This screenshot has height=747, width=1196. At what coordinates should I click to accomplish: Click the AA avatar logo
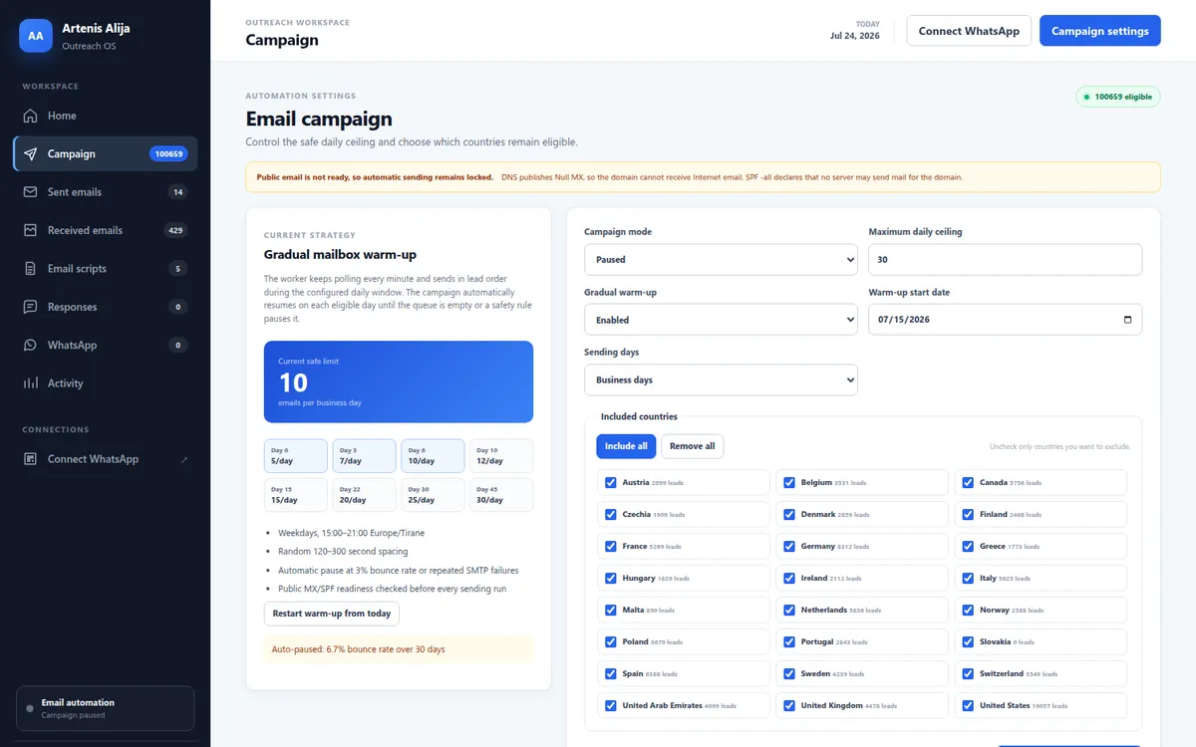coord(36,36)
